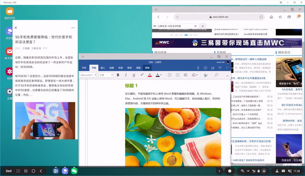Click the 三易生活 author link in article
This screenshot has width=305, height=176.
point(36,48)
